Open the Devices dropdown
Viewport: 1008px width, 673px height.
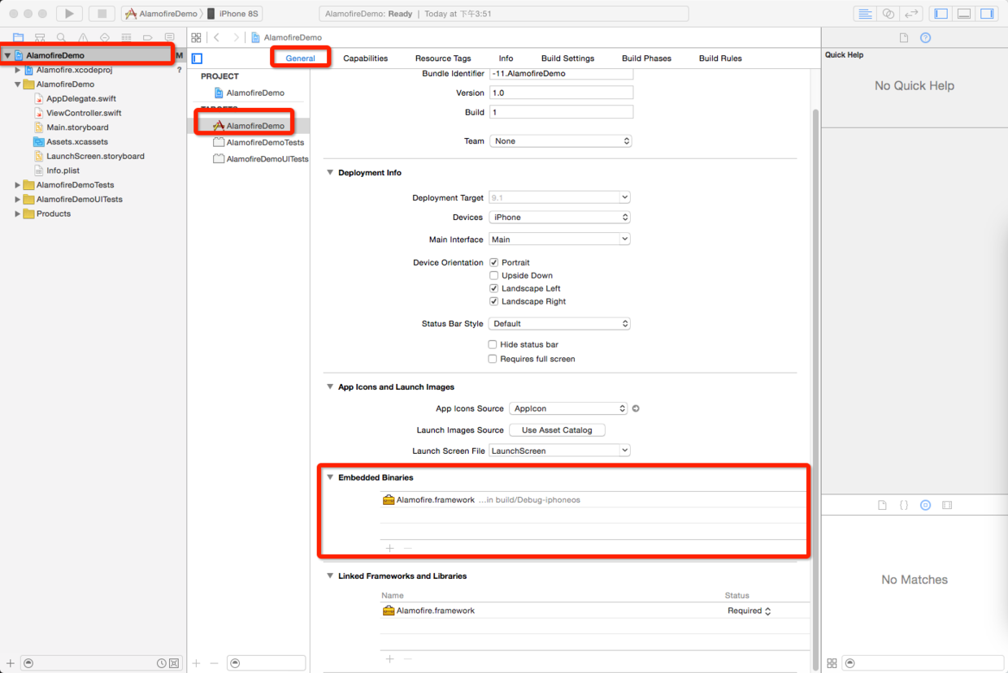pos(560,217)
